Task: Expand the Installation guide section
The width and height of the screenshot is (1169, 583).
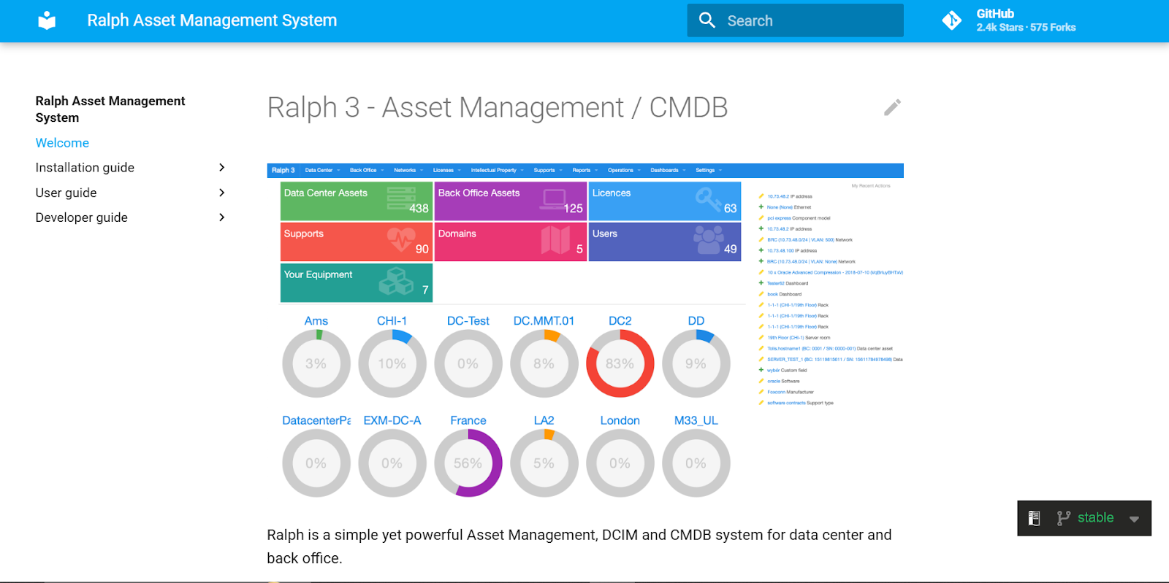Action: coord(222,168)
